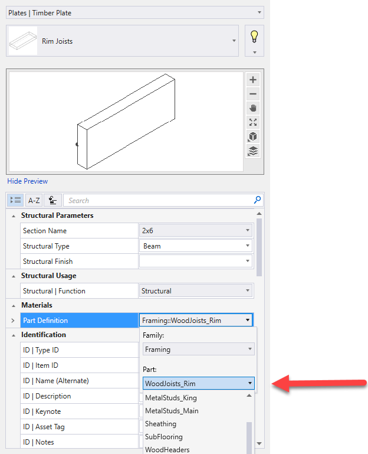Choose SubFlooring from part list
Viewport: 368px width, 454px height.
pos(164,437)
